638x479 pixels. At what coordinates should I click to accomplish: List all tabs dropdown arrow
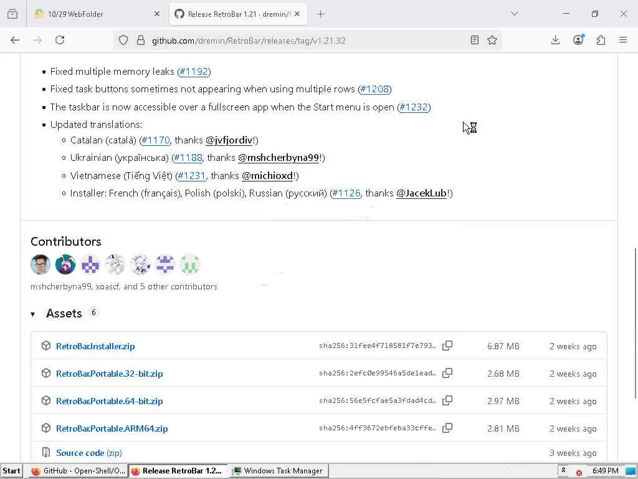tap(515, 14)
